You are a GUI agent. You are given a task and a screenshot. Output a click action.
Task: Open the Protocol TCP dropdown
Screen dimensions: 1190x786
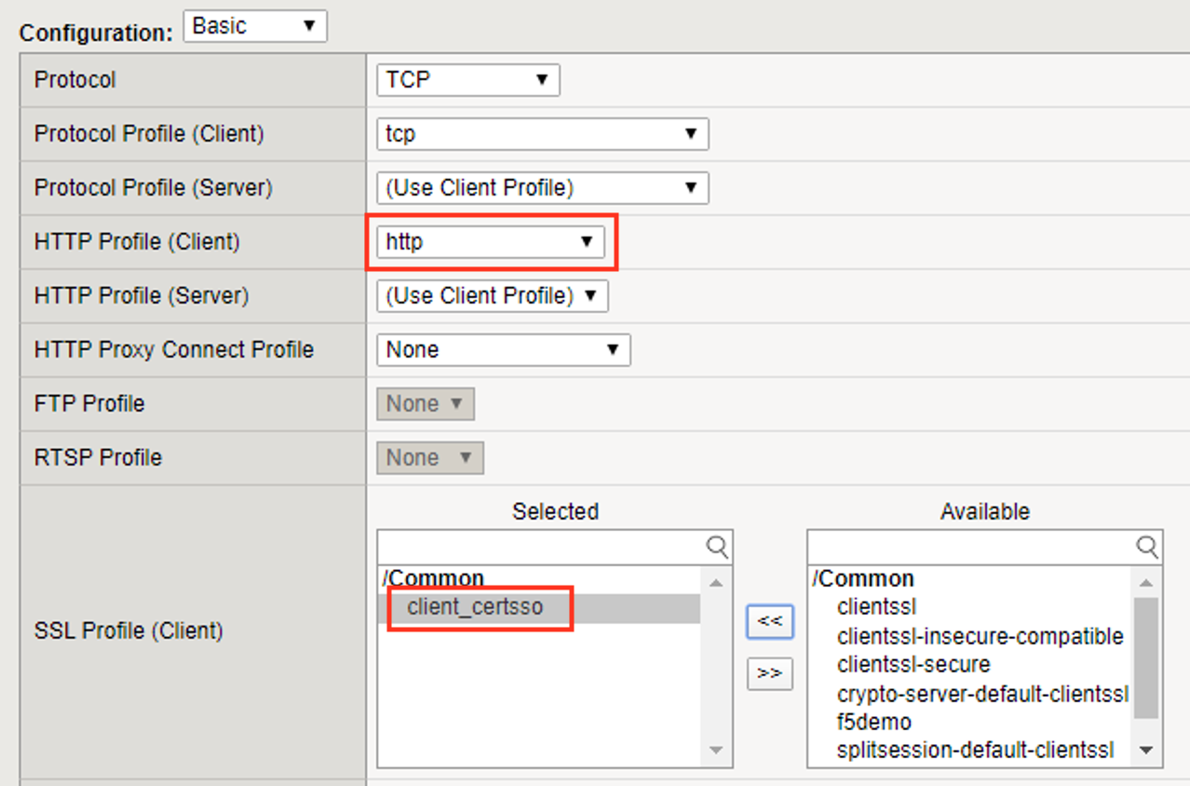click(467, 80)
